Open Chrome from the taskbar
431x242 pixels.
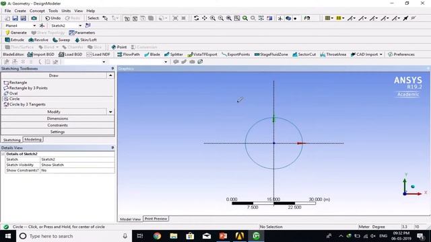click(x=157, y=236)
